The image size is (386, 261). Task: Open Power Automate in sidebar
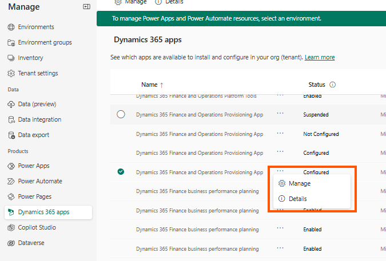tap(40, 182)
